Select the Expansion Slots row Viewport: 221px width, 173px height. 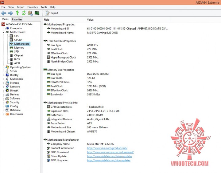click(83, 111)
